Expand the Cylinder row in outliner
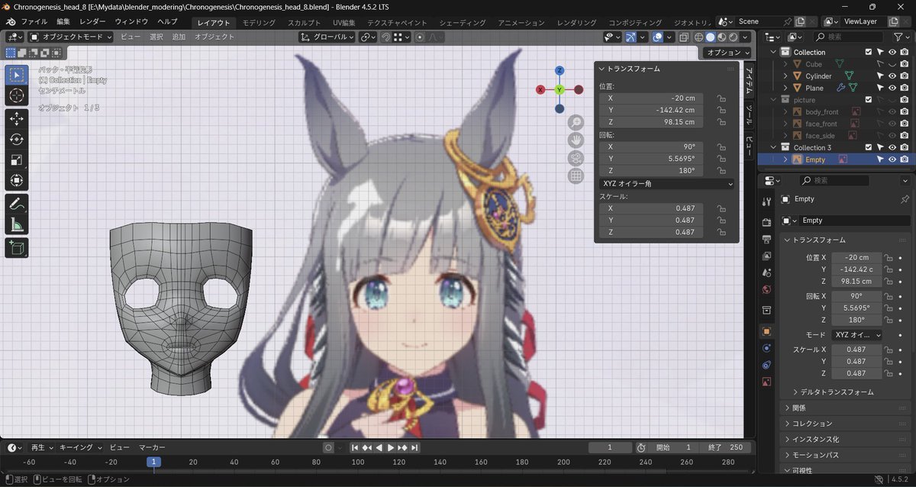916x487 pixels. (785, 76)
